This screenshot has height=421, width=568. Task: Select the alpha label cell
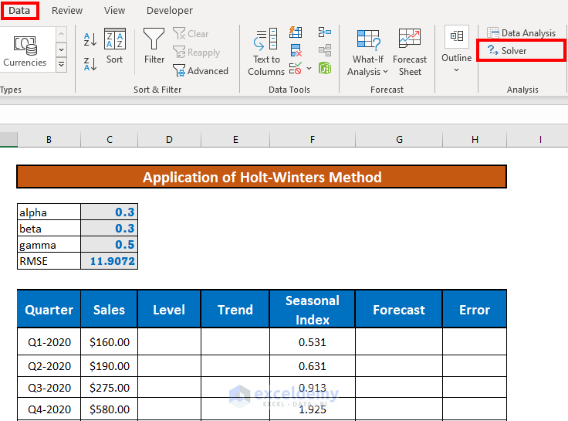point(49,212)
